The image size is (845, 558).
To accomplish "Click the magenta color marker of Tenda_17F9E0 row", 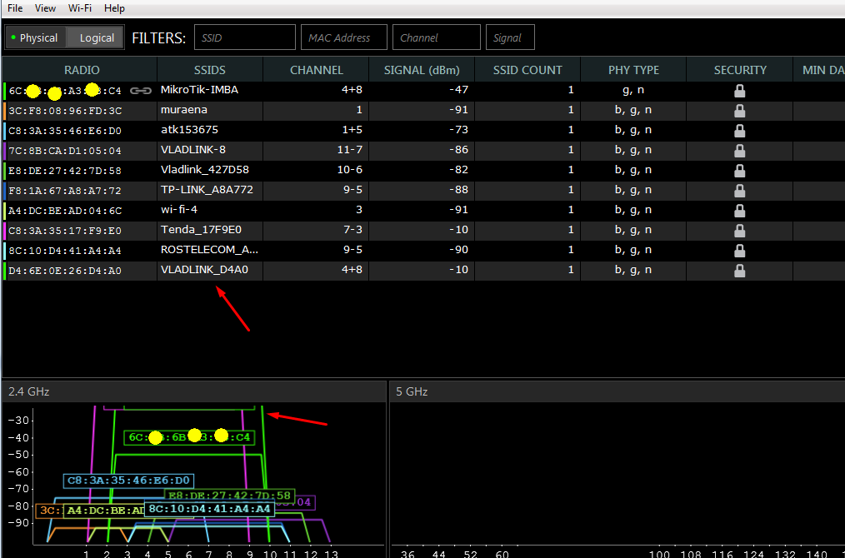I will 4,231.
